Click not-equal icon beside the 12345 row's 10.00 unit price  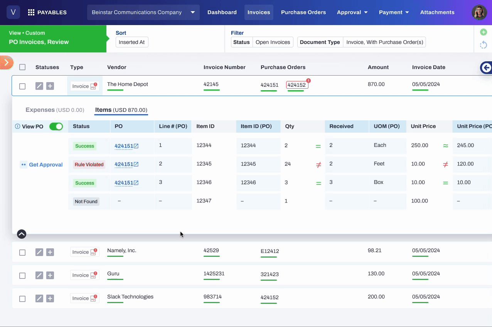445,165
